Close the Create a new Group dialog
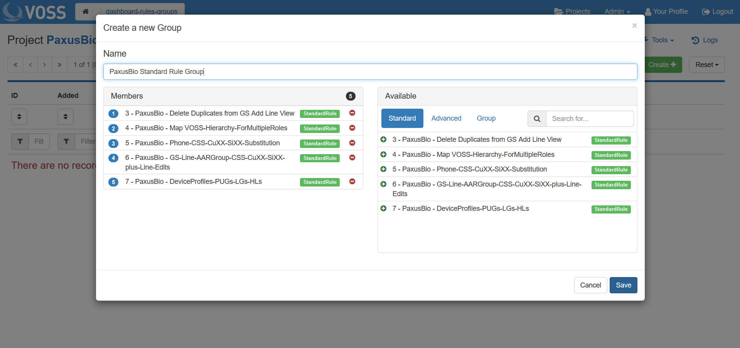The width and height of the screenshot is (740, 348). coord(634,26)
